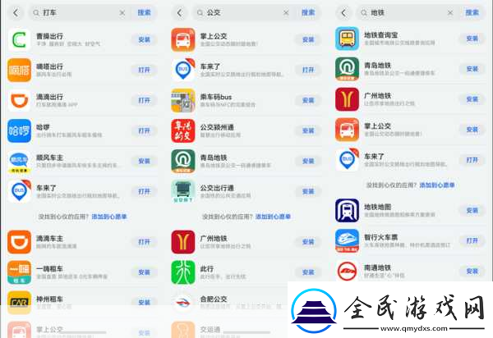Image resolution: width=493 pixels, height=338 pixels.
Task: Install 地铁地图
Action: click(x=472, y=211)
